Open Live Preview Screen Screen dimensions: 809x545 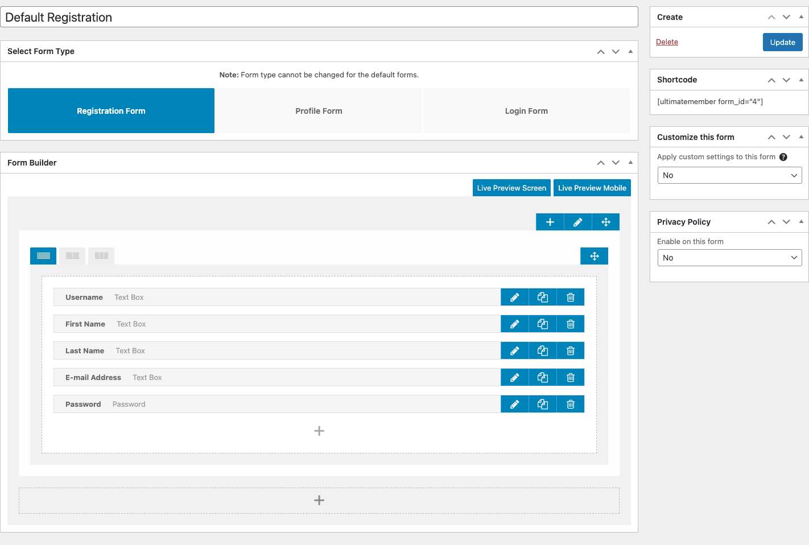coord(511,188)
